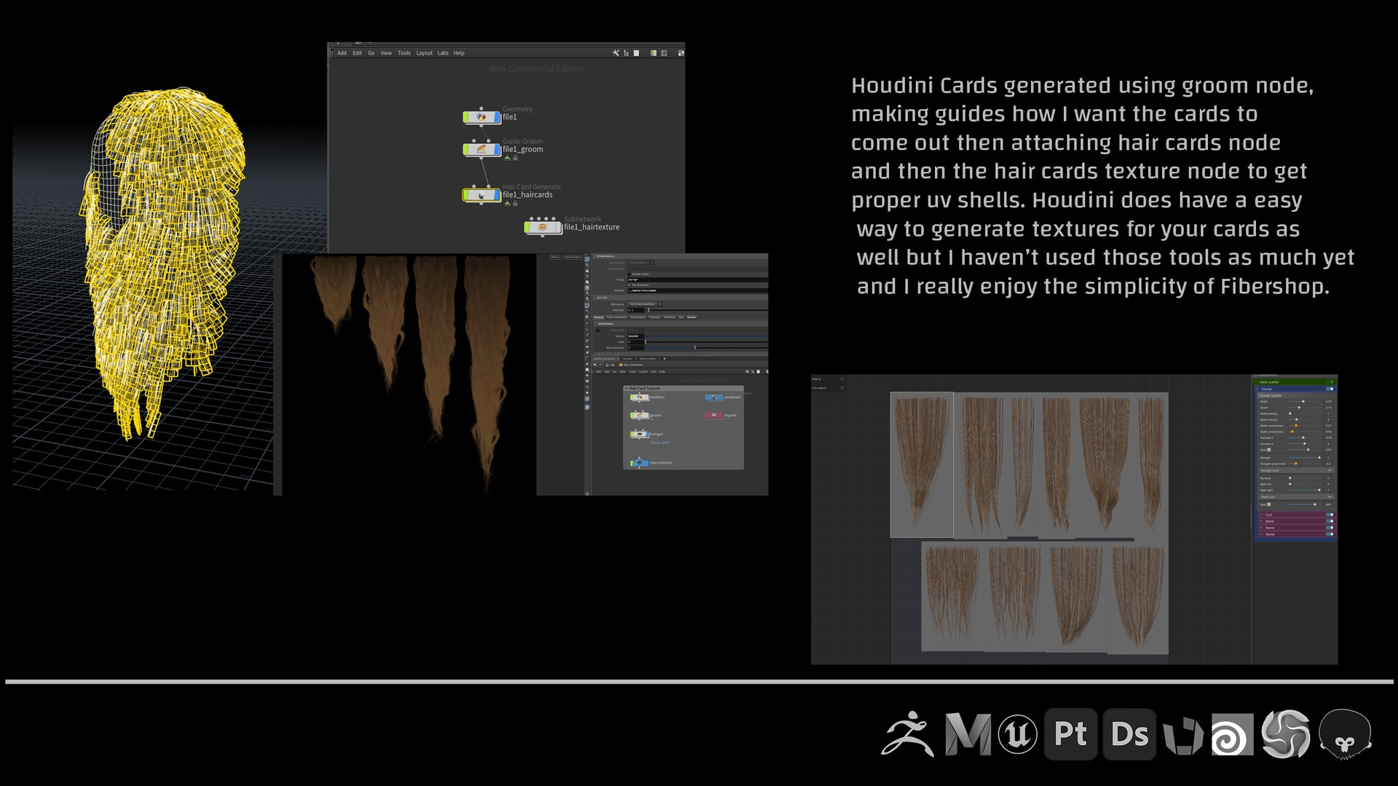
Task: Open the wrench tool icon in network editor toolbar
Action: [616, 52]
